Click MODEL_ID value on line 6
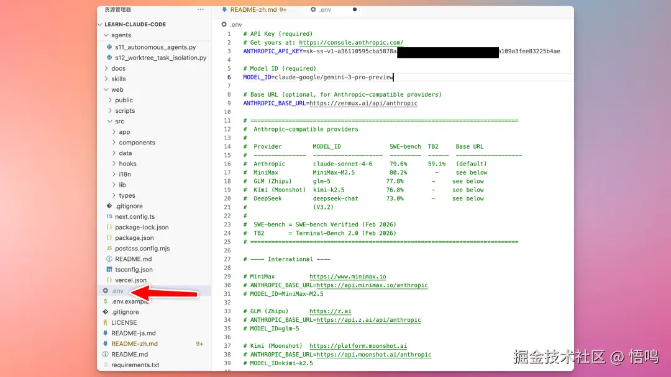 [x=334, y=77]
